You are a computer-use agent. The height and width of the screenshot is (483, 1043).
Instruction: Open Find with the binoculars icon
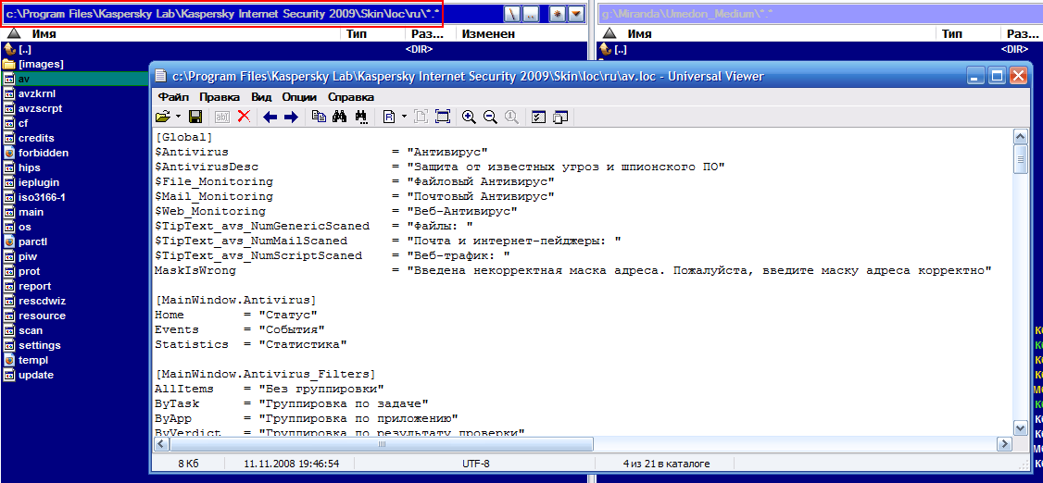click(340, 117)
